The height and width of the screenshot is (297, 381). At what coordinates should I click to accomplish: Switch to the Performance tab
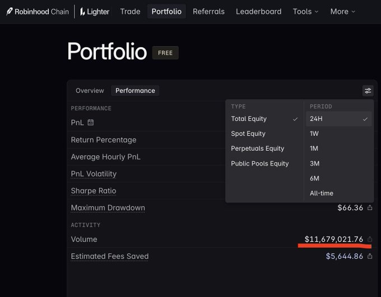pos(135,91)
